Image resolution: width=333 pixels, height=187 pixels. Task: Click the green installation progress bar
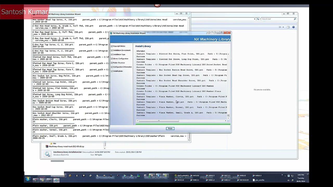point(183,124)
